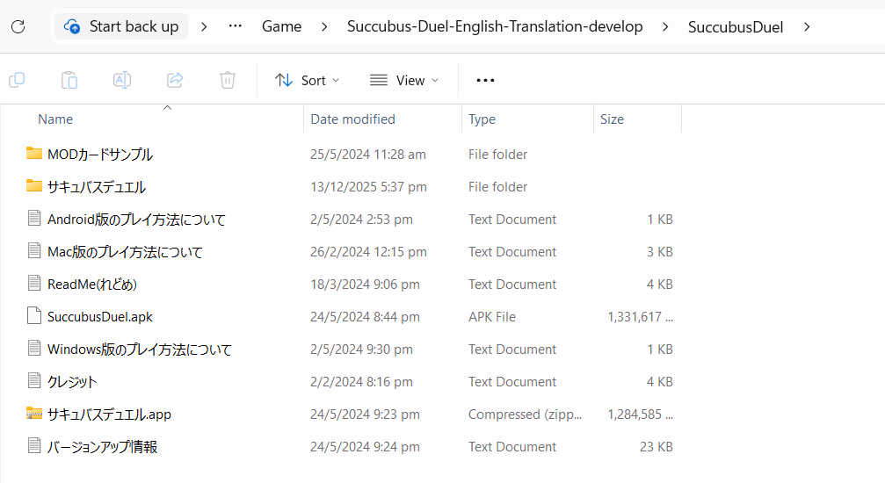Sort files by Date modified column
Viewport: 885px width, 483px height.
[352, 119]
